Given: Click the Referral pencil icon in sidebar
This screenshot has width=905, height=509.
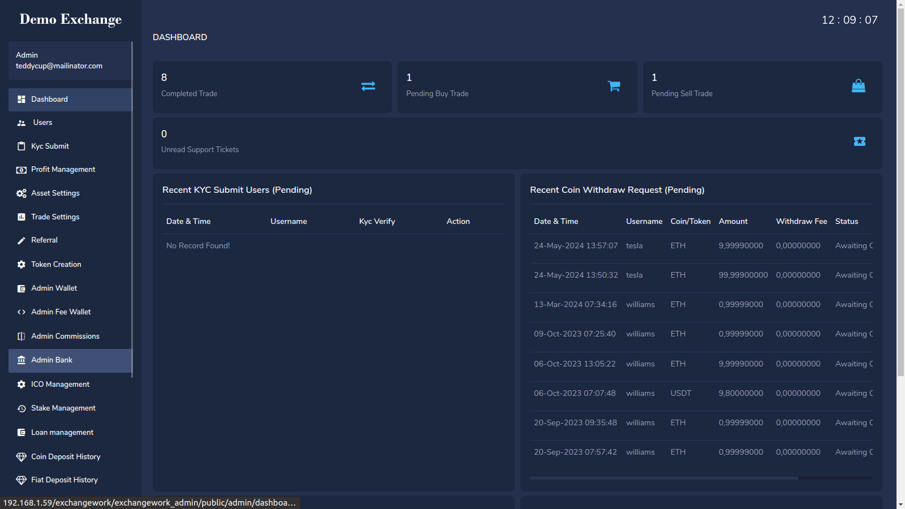Looking at the screenshot, I should (21, 240).
